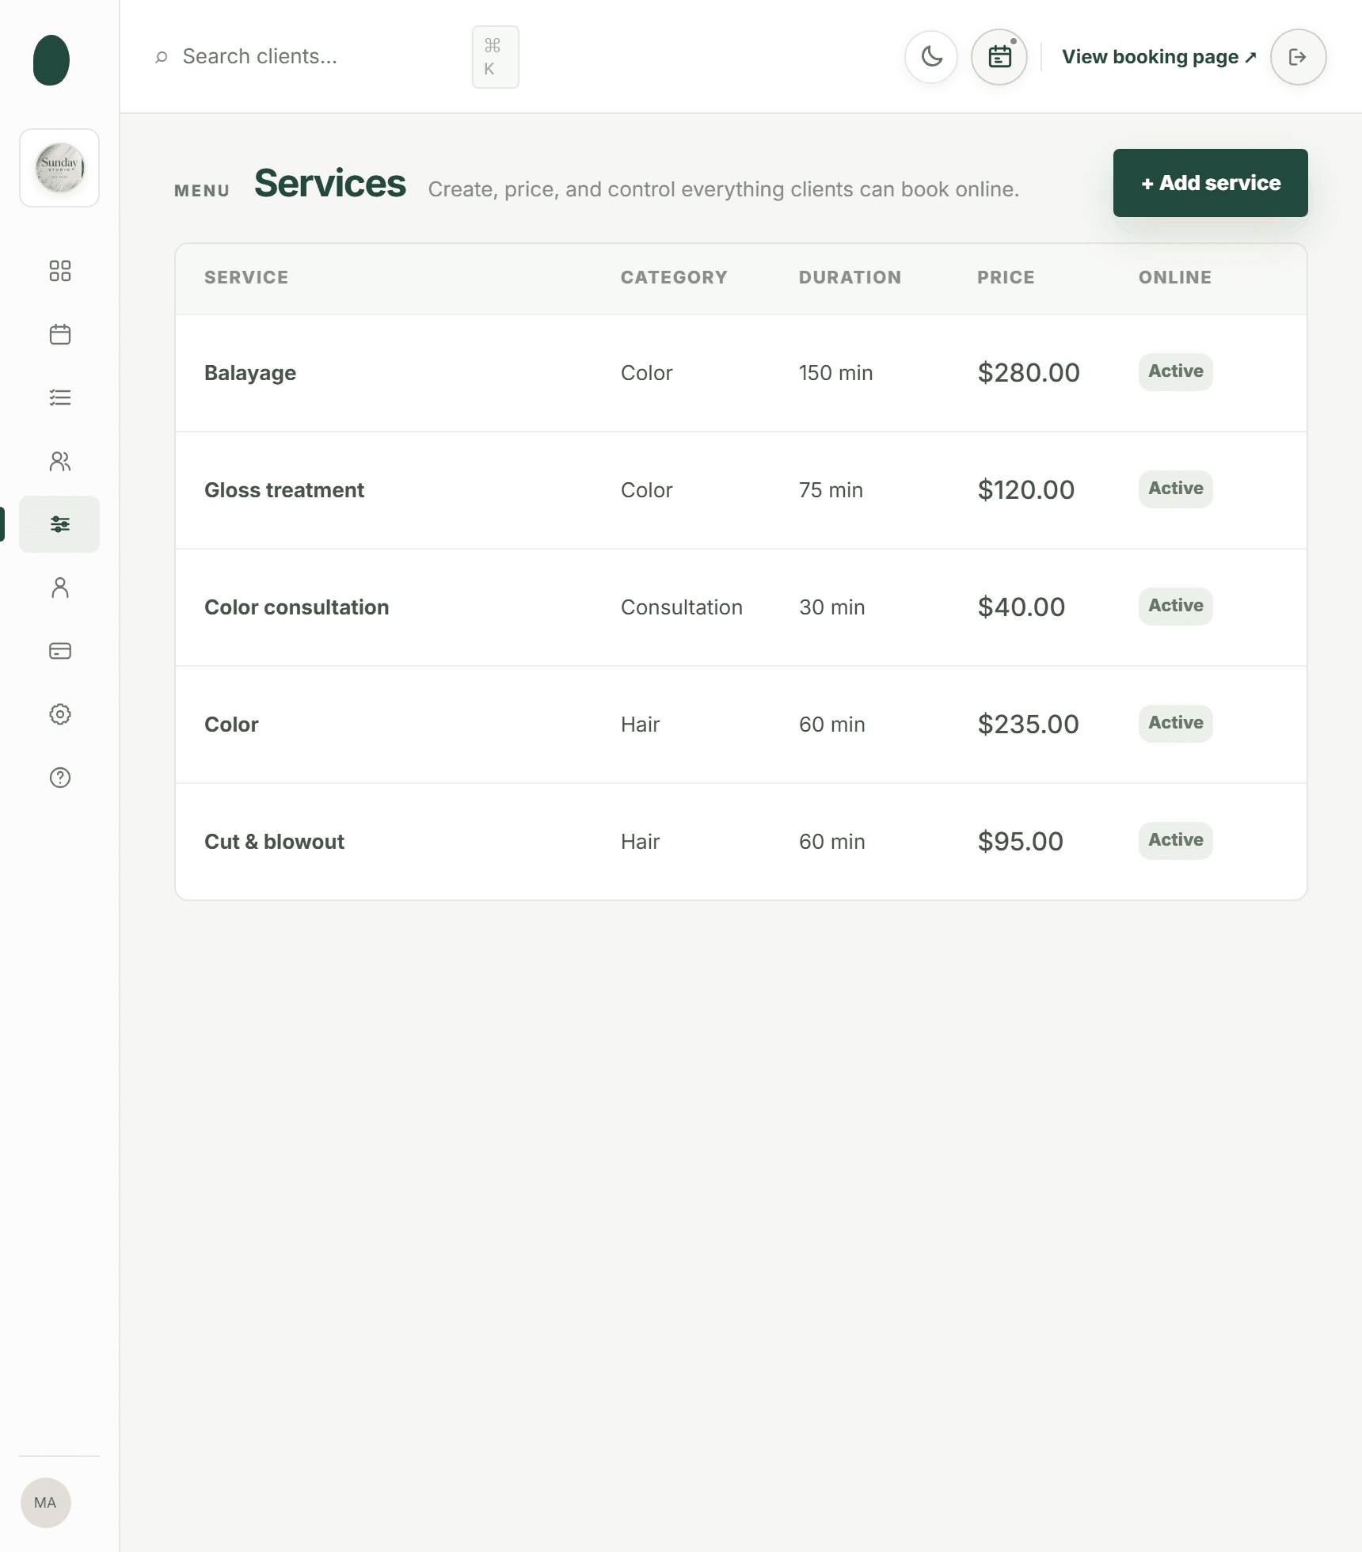1362x1552 pixels.
Task: Click the logout arrow icon
Action: pyautogui.click(x=1298, y=57)
